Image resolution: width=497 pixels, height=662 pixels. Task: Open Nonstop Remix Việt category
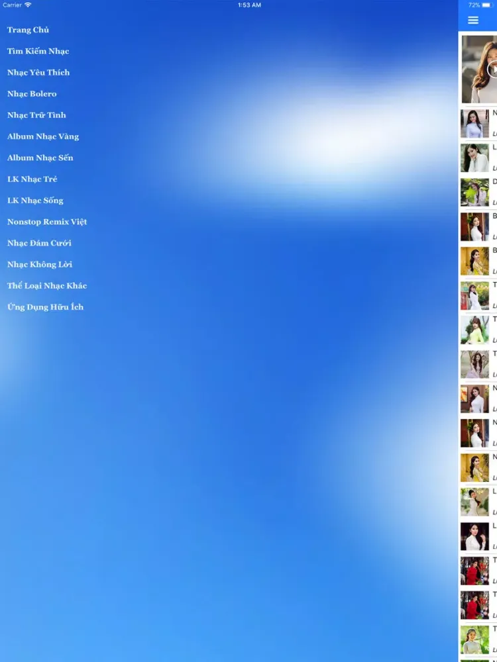pos(47,221)
